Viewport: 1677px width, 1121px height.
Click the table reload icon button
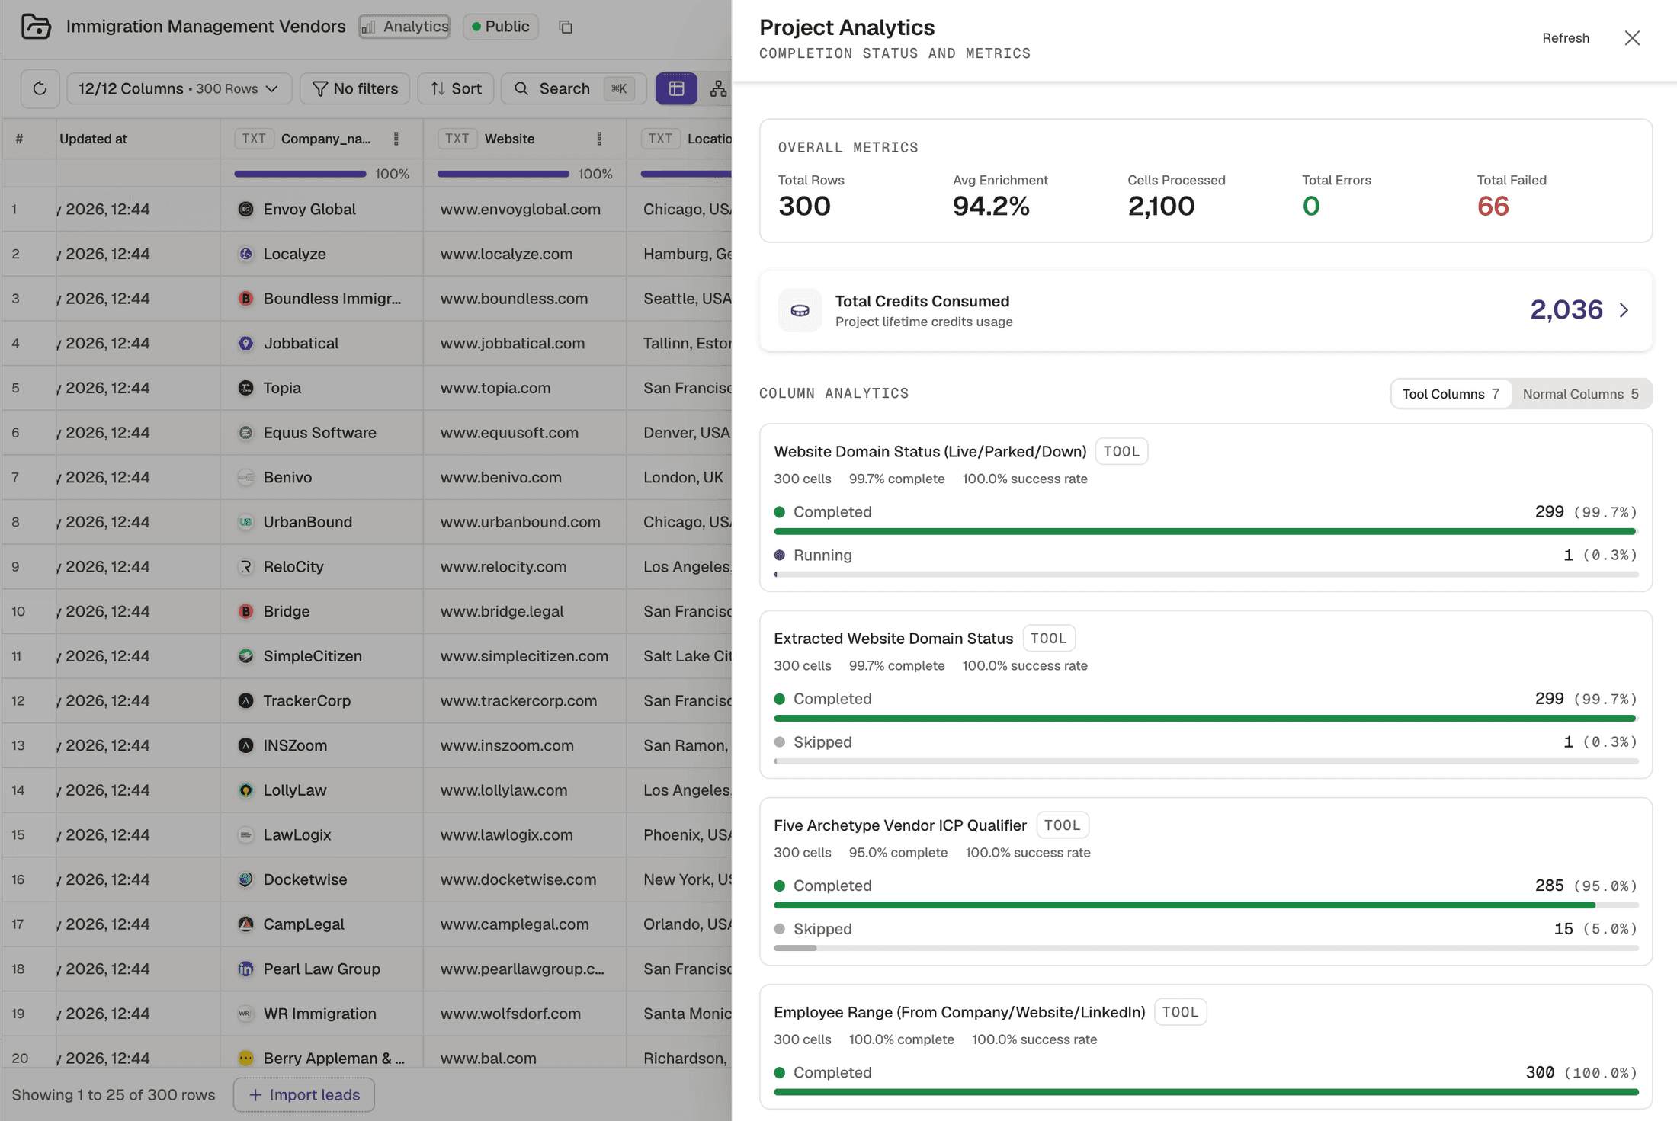point(40,88)
